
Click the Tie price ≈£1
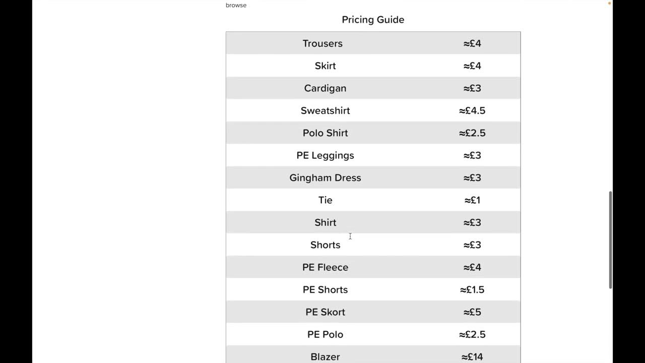[x=472, y=200]
